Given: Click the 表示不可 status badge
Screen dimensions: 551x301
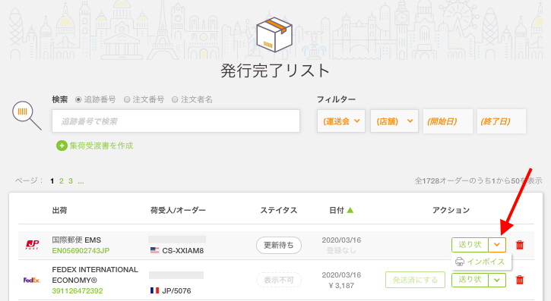Looking at the screenshot, I should [x=279, y=280].
